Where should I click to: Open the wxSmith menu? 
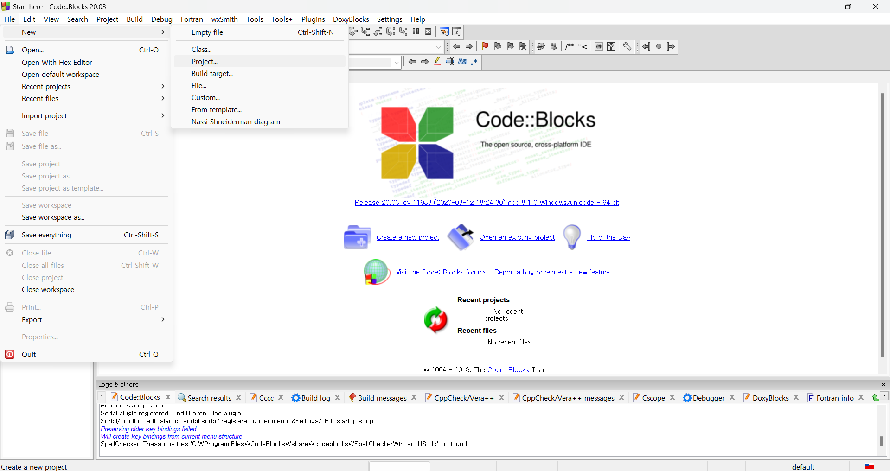224,19
